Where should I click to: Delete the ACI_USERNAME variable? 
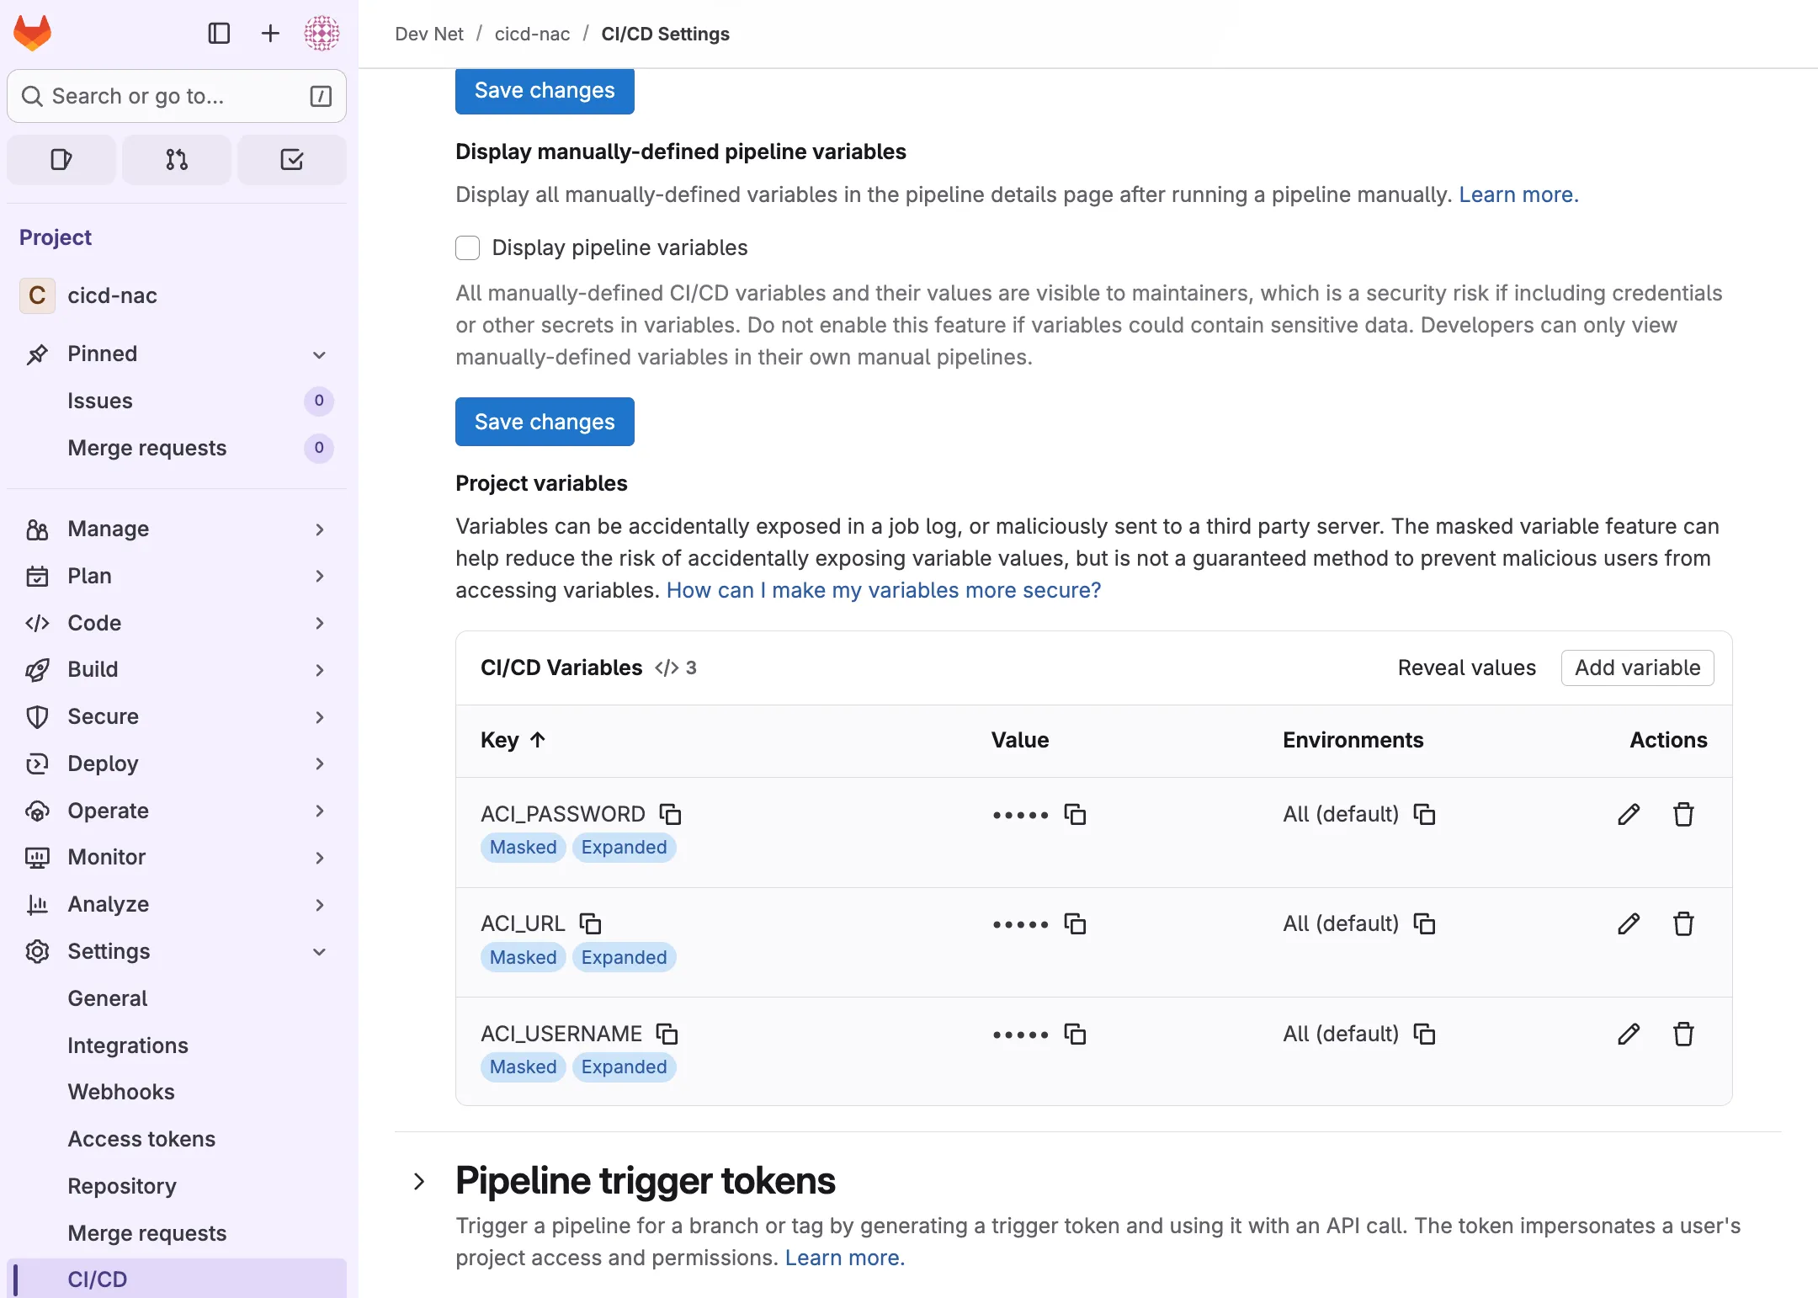(x=1683, y=1034)
